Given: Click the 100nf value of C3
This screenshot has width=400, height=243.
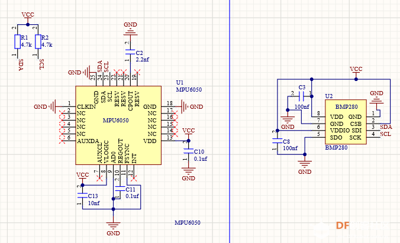Looking at the screenshot, I should (302, 107).
